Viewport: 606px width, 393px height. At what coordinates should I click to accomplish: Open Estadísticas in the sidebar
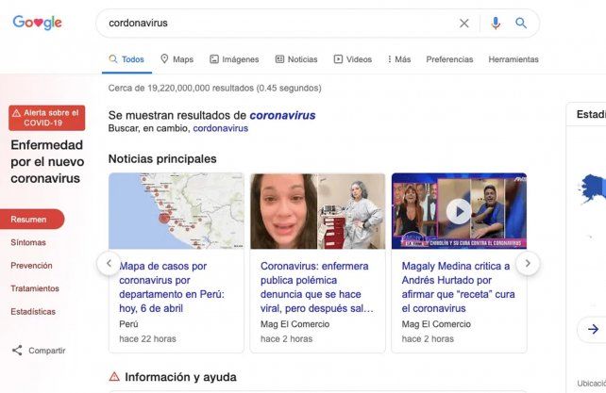point(33,312)
